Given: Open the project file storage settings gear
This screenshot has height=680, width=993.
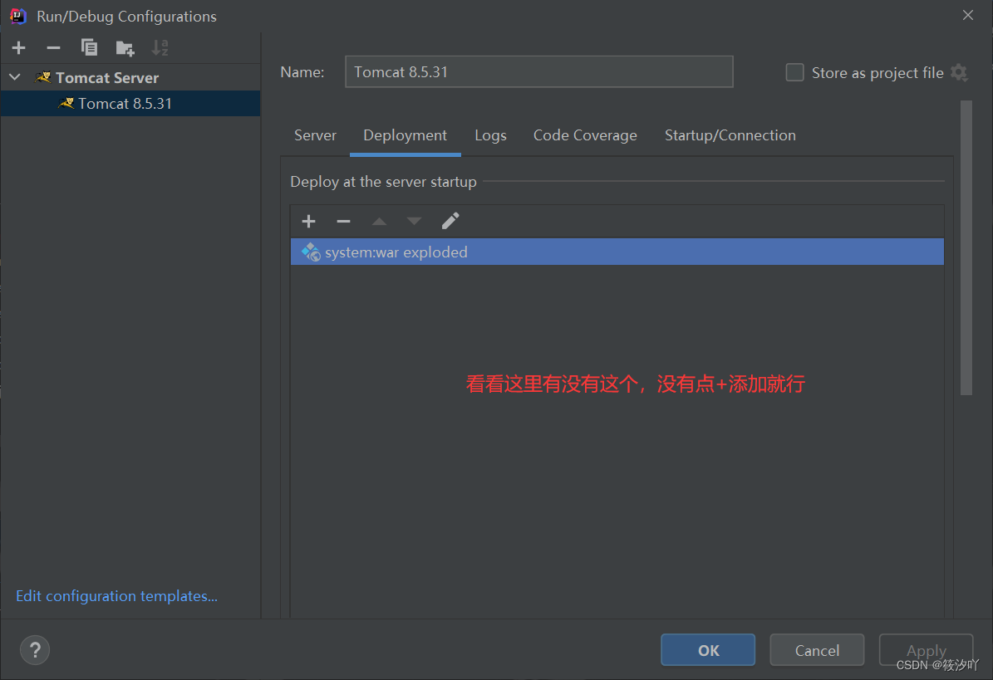Looking at the screenshot, I should tap(960, 72).
